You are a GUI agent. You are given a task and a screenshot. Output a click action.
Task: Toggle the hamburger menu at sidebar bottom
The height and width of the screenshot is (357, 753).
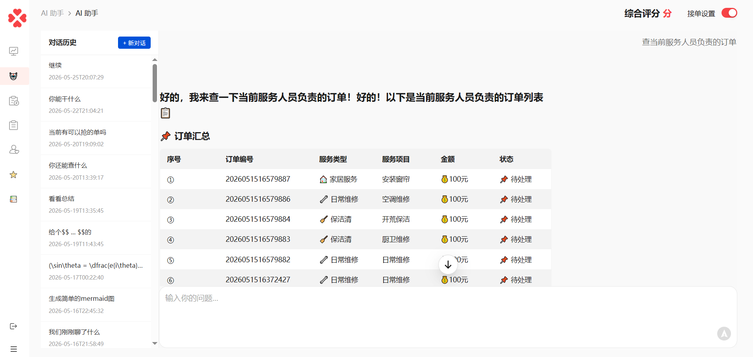click(x=14, y=349)
